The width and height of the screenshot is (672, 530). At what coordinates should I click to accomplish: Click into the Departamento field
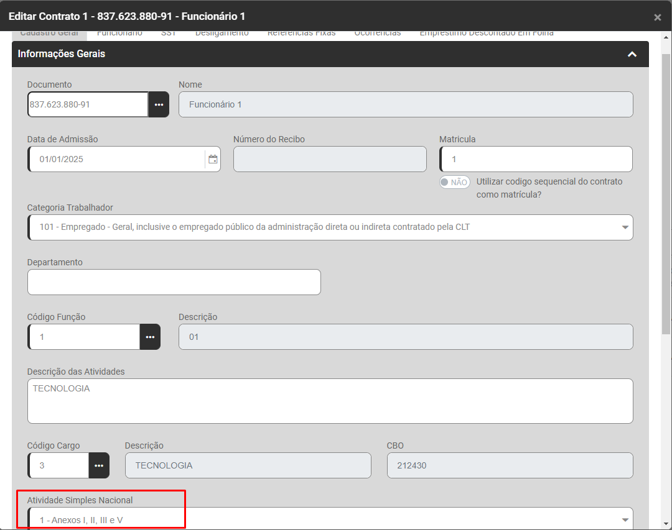click(x=174, y=282)
